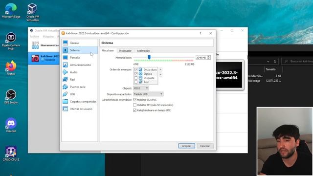
Task: Click VM preview thumbnail in VirtualBox manager
Action: tap(229, 75)
